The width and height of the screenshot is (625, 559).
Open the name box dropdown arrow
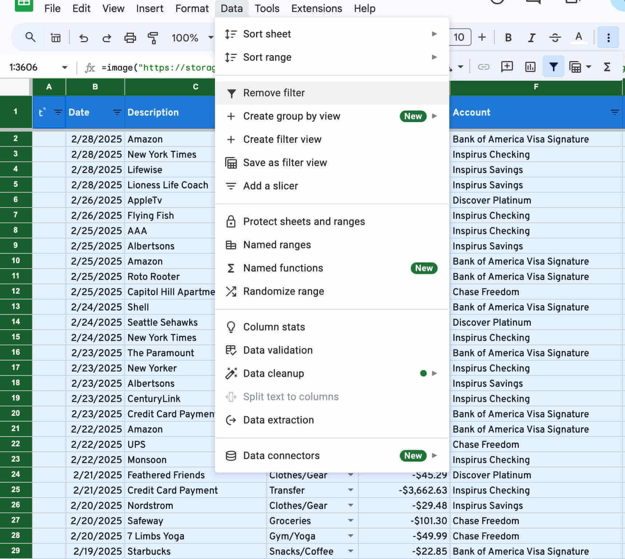click(x=65, y=67)
